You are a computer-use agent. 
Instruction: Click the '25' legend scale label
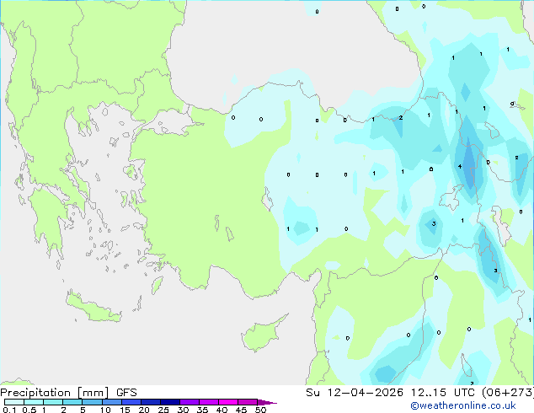163,410
